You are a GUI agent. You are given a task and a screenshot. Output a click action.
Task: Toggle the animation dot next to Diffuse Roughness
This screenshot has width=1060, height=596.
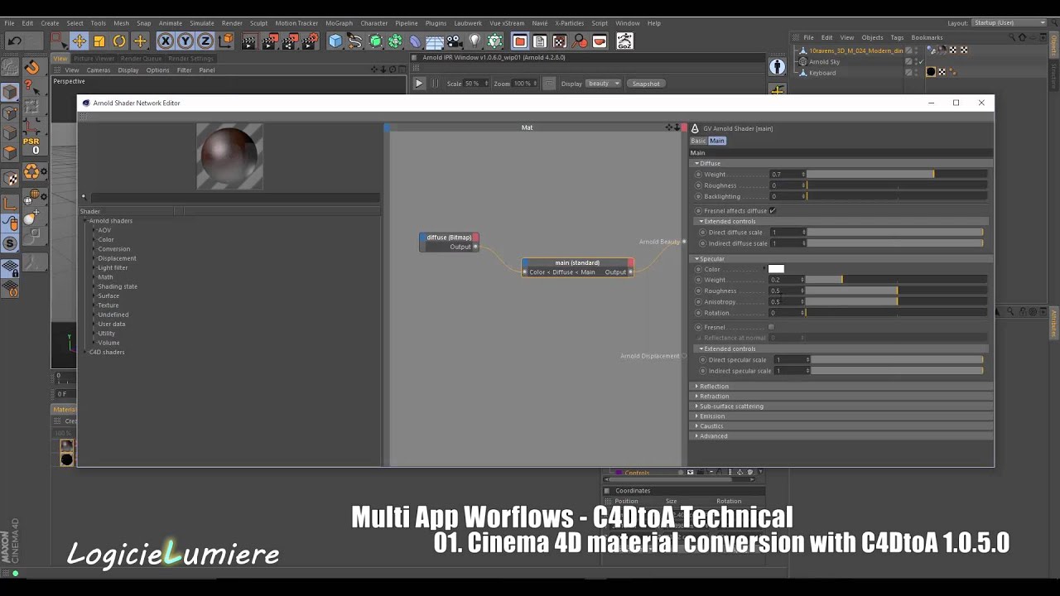tap(698, 185)
